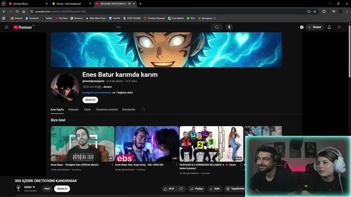Close the 300 İÇERİK ÜRETİCİSİNİ tab
The height and width of the screenshot is (197, 351).
coord(134,4)
